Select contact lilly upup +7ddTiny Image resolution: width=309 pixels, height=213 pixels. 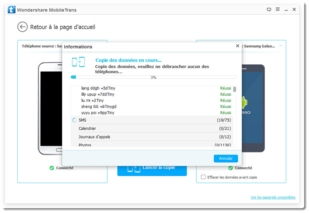point(98,94)
